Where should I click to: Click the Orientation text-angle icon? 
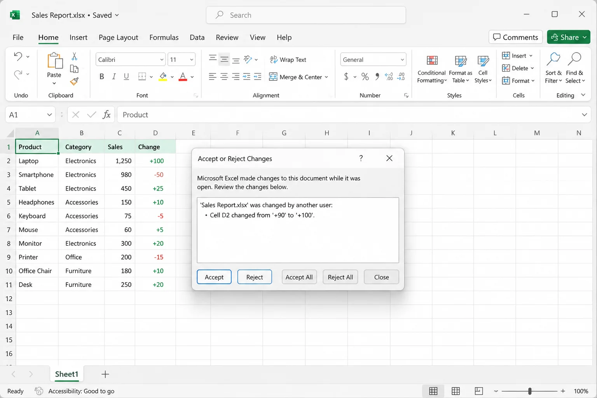248,59
